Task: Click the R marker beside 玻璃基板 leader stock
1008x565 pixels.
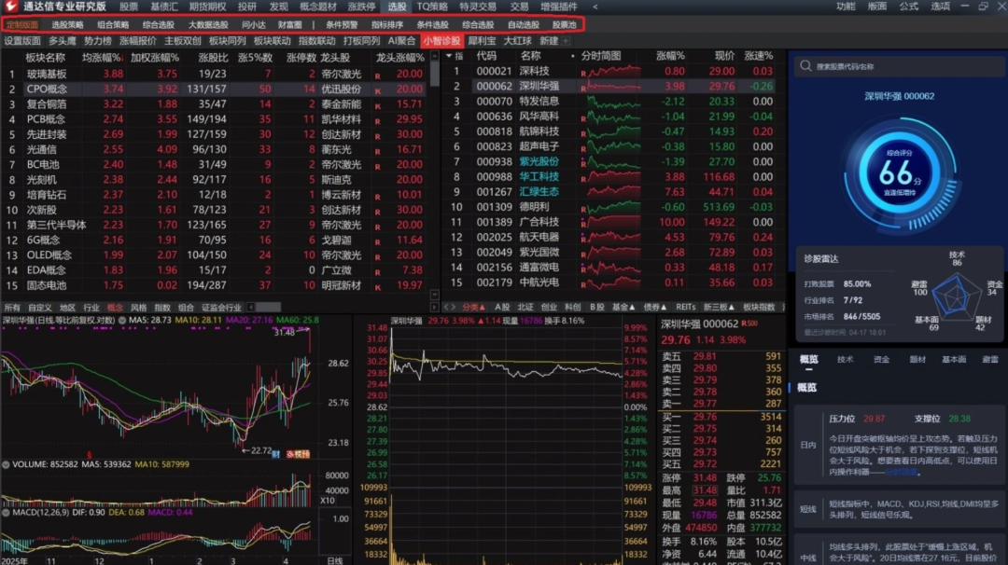Action: coord(376,74)
